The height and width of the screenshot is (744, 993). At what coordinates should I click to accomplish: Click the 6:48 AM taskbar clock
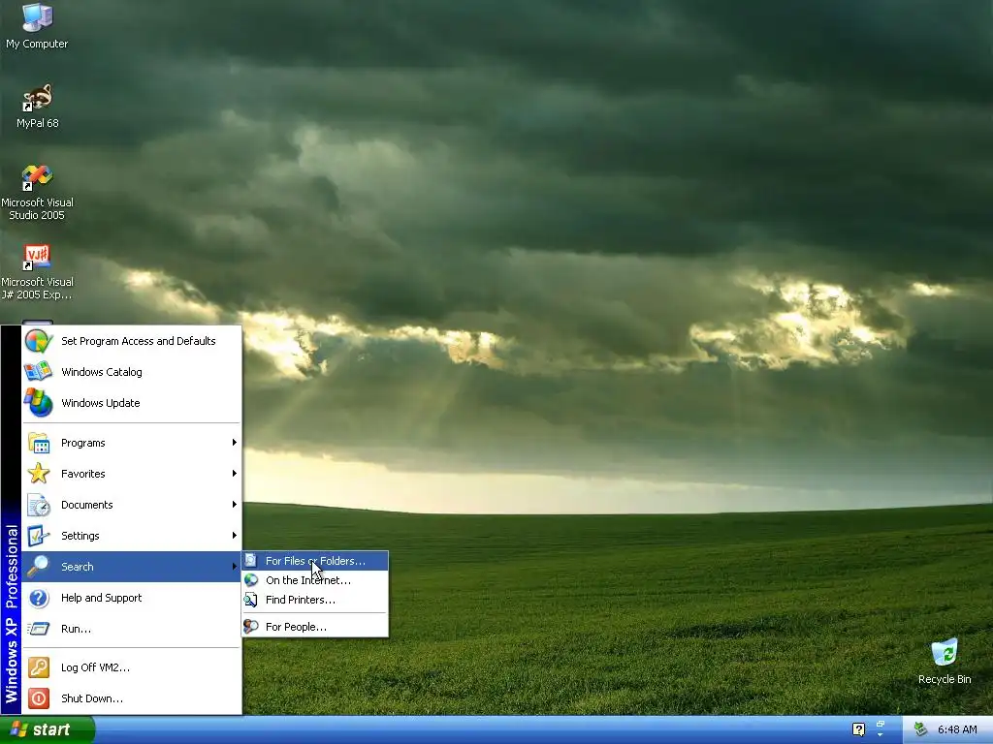coord(957,729)
